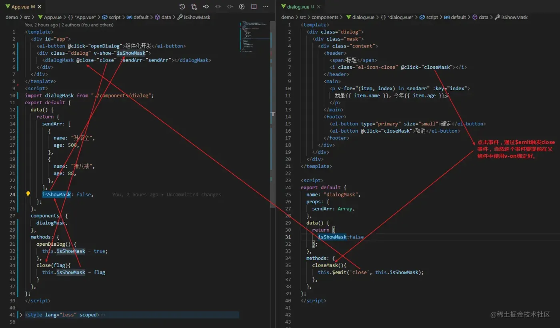Image resolution: width=560 pixels, height=328 pixels.
Task: Click 'this.isShowMask = true;' on line 32
Action: (75, 251)
